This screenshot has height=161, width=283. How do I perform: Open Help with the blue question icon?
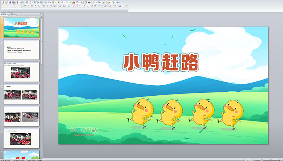(117, 3)
